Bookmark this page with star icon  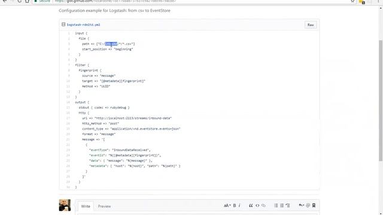(352, 1)
